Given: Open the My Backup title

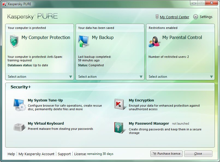Looking at the screenshot, I should pyautogui.click(x=103, y=37).
